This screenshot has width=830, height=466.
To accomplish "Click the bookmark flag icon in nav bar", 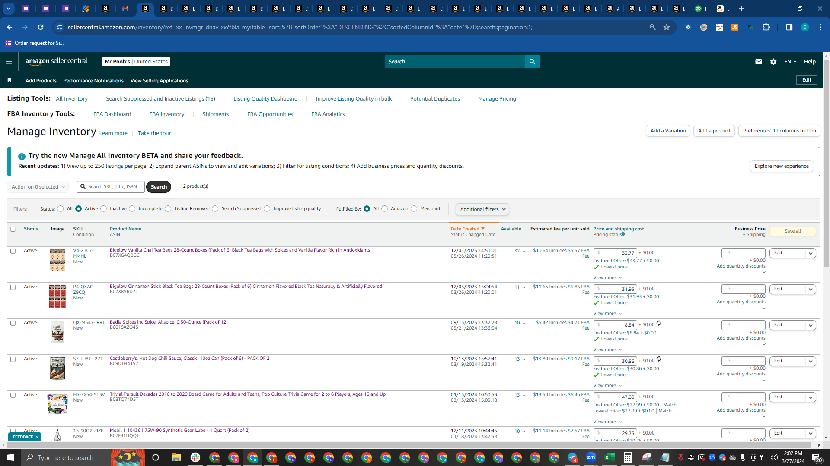I will 10,80.
